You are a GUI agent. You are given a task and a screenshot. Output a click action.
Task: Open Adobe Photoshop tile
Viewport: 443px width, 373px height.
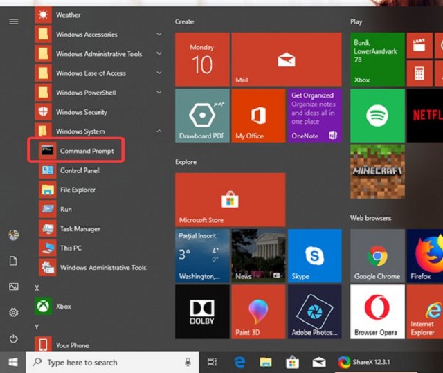click(315, 311)
